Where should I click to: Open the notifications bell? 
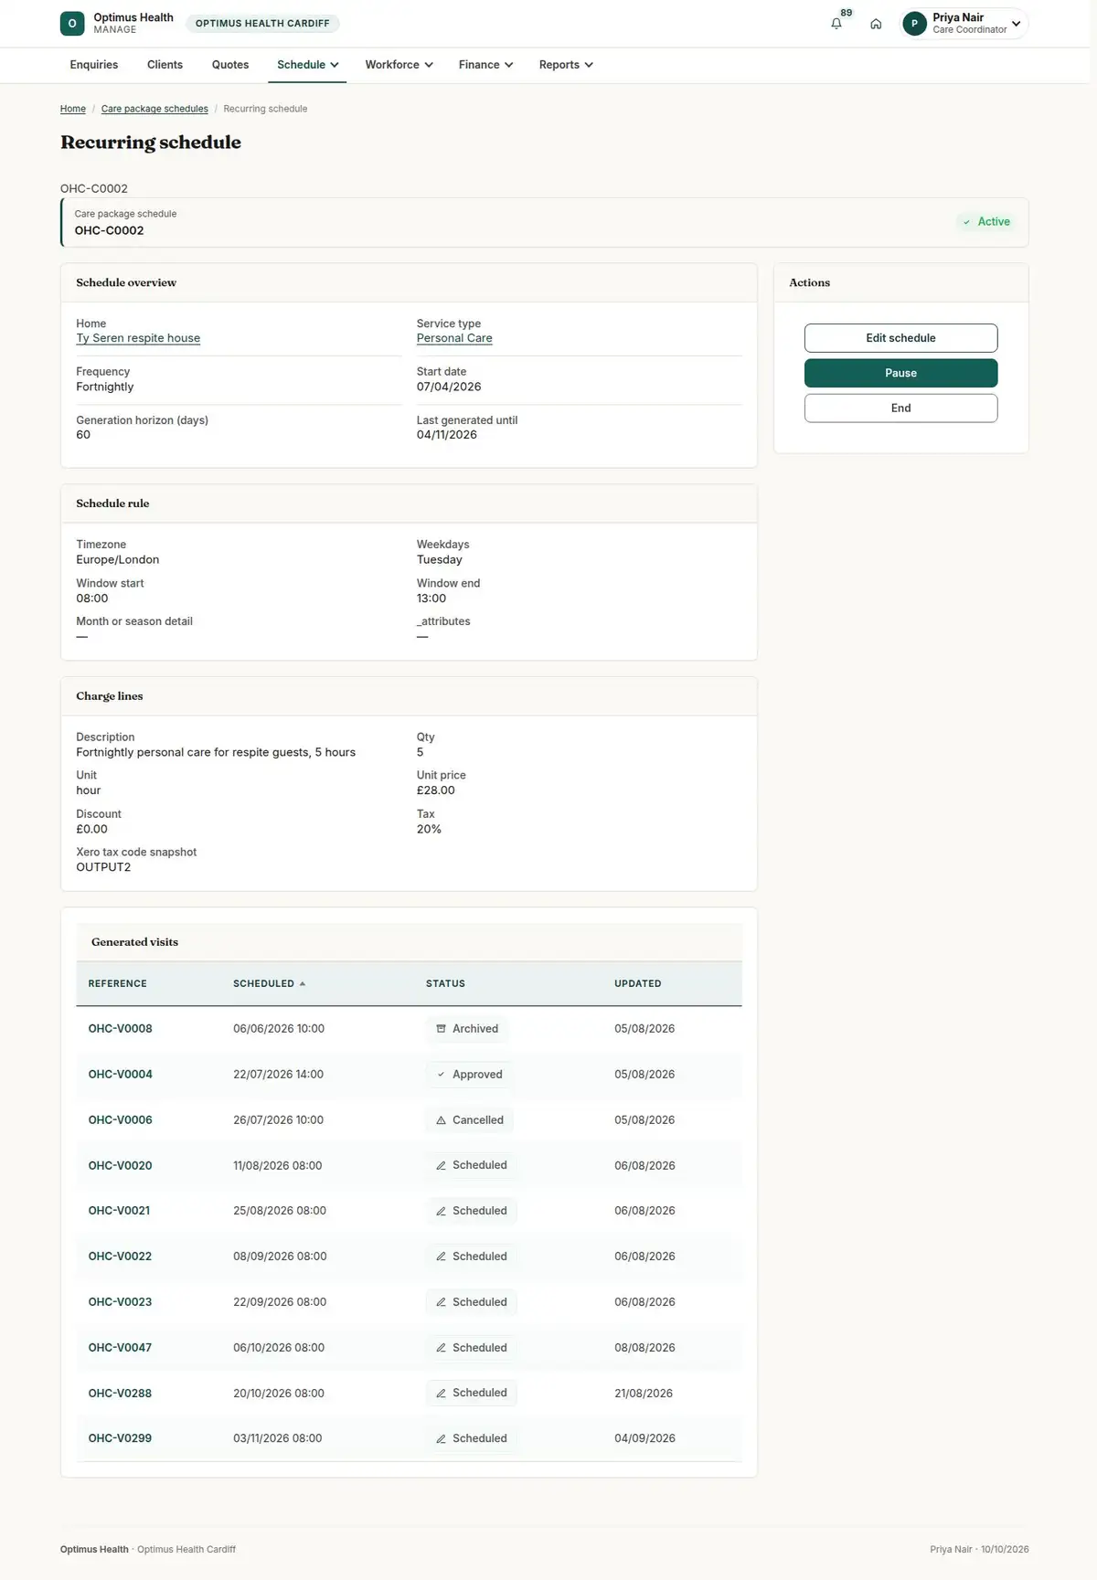pyautogui.click(x=836, y=24)
